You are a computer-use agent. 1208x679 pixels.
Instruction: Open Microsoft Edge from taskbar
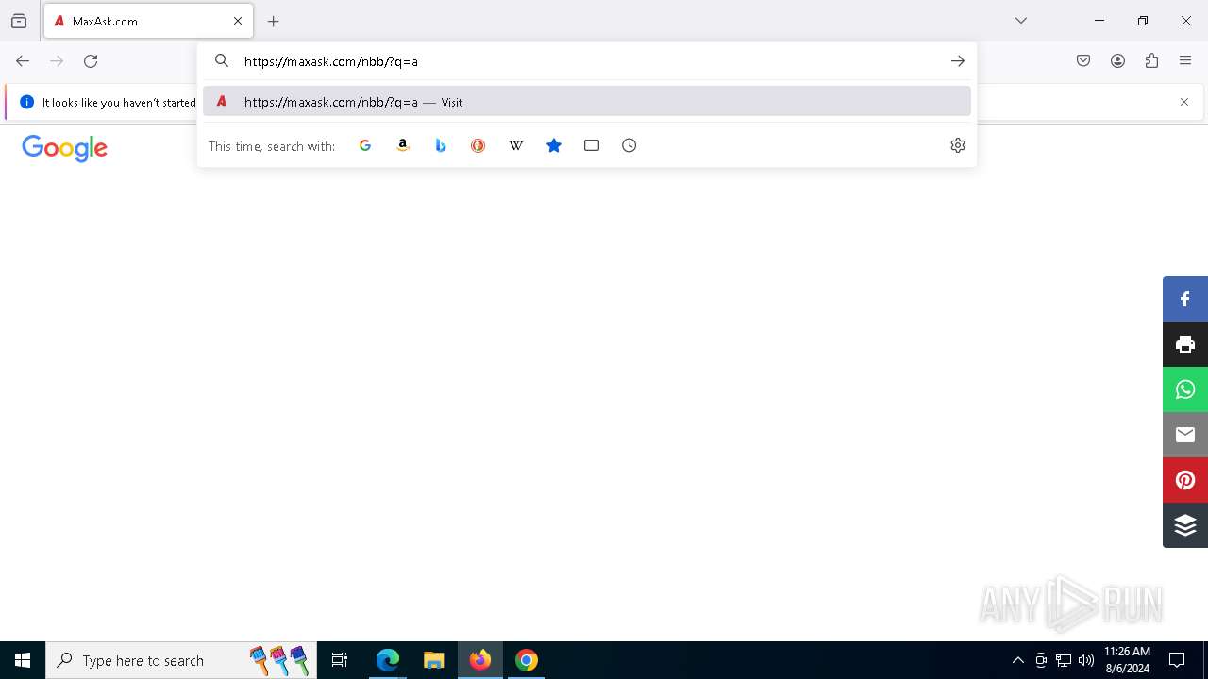pos(388,660)
